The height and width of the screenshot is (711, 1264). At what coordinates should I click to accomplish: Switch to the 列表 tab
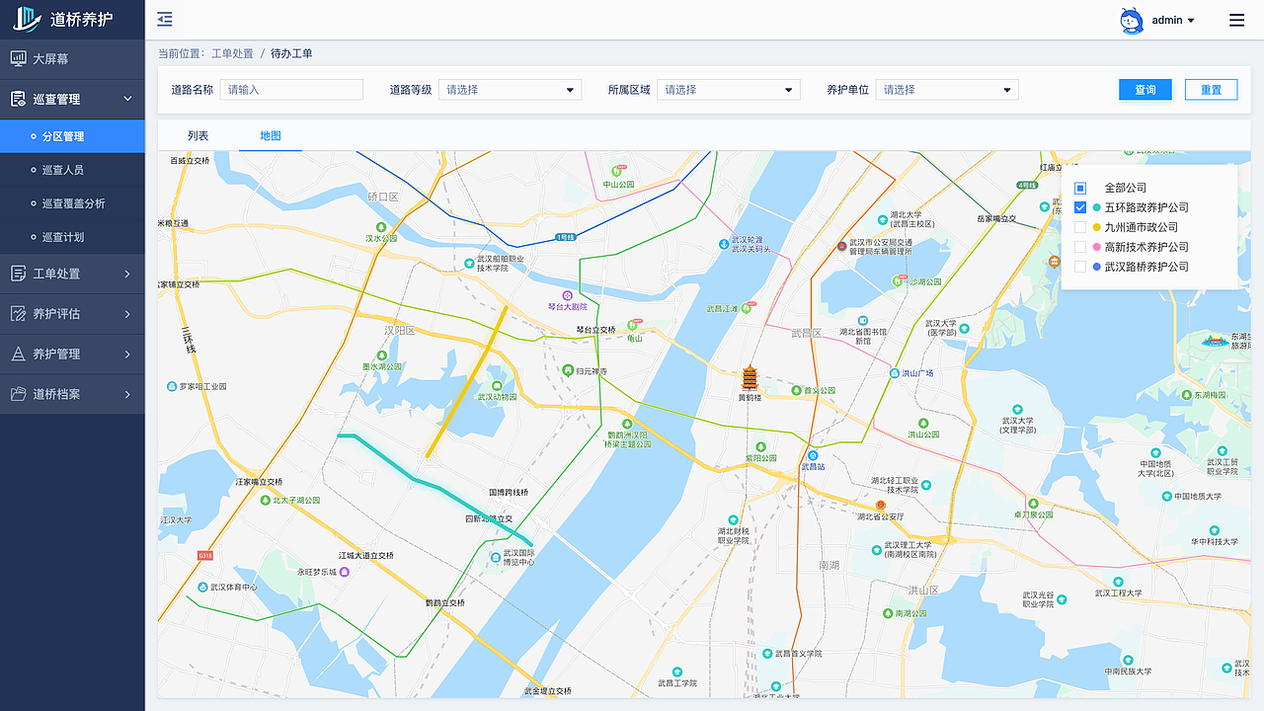198,135
